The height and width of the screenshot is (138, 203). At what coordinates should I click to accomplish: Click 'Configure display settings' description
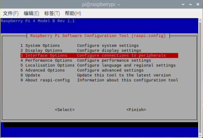[x=109, y=51]
